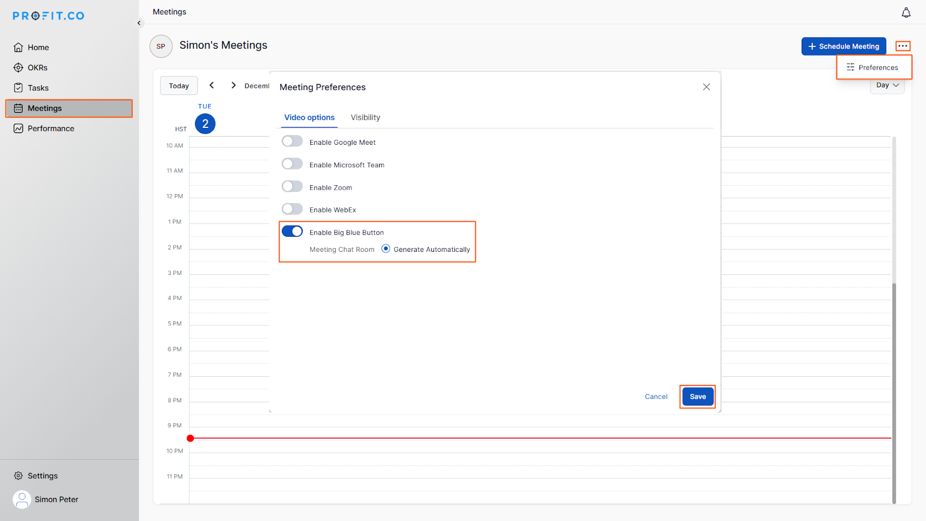Viewport: 926px width, 521px height.
Task: Click the Profit.co logo
Action: click(49, 16)
